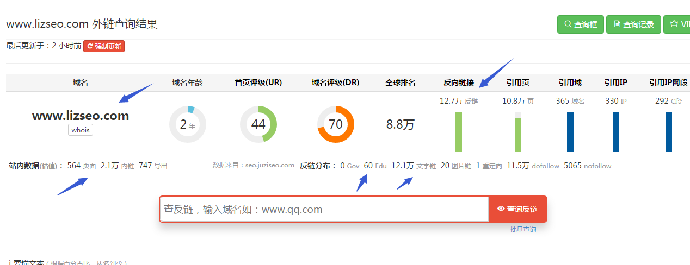Click the 域名年龄 column header
This screenshot has width=690, height=265.
coord(187,83)
